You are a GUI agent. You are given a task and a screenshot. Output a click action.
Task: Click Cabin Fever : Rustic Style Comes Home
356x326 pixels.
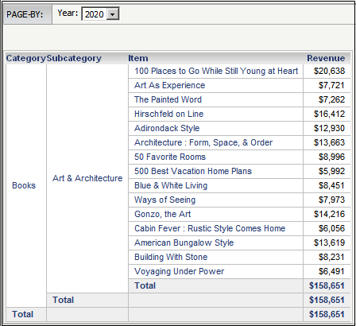pyautogui.click(x=210, y=228)
